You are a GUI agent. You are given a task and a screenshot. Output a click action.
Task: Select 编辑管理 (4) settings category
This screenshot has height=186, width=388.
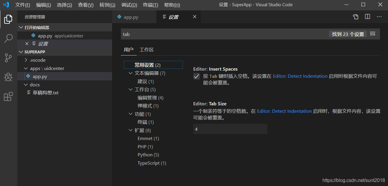click(151, 98)
